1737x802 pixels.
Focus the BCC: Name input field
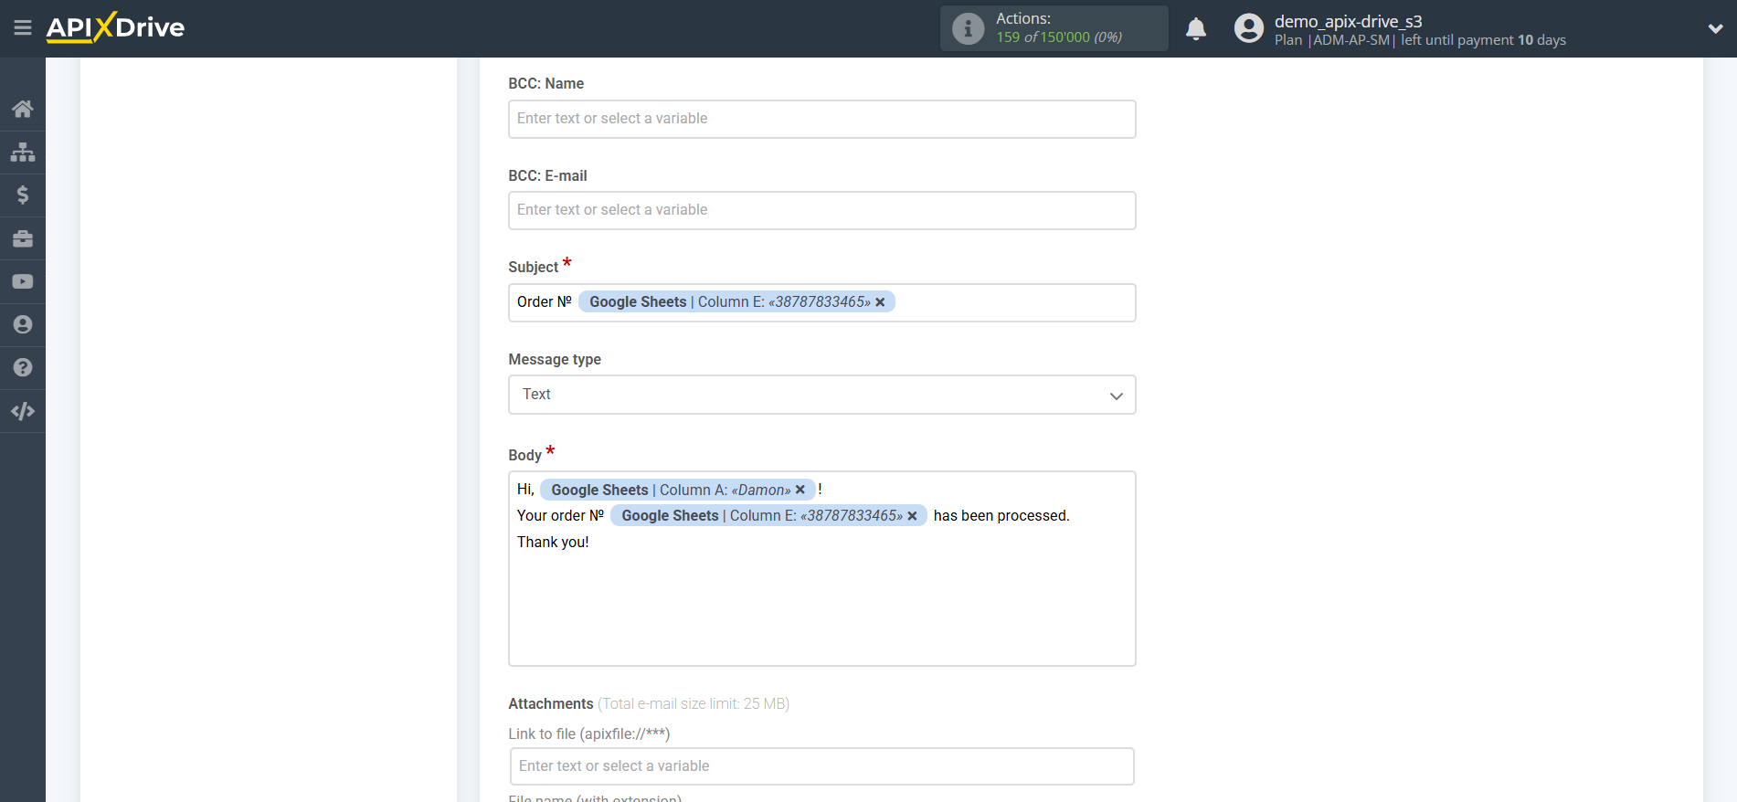tap(821, 119)
